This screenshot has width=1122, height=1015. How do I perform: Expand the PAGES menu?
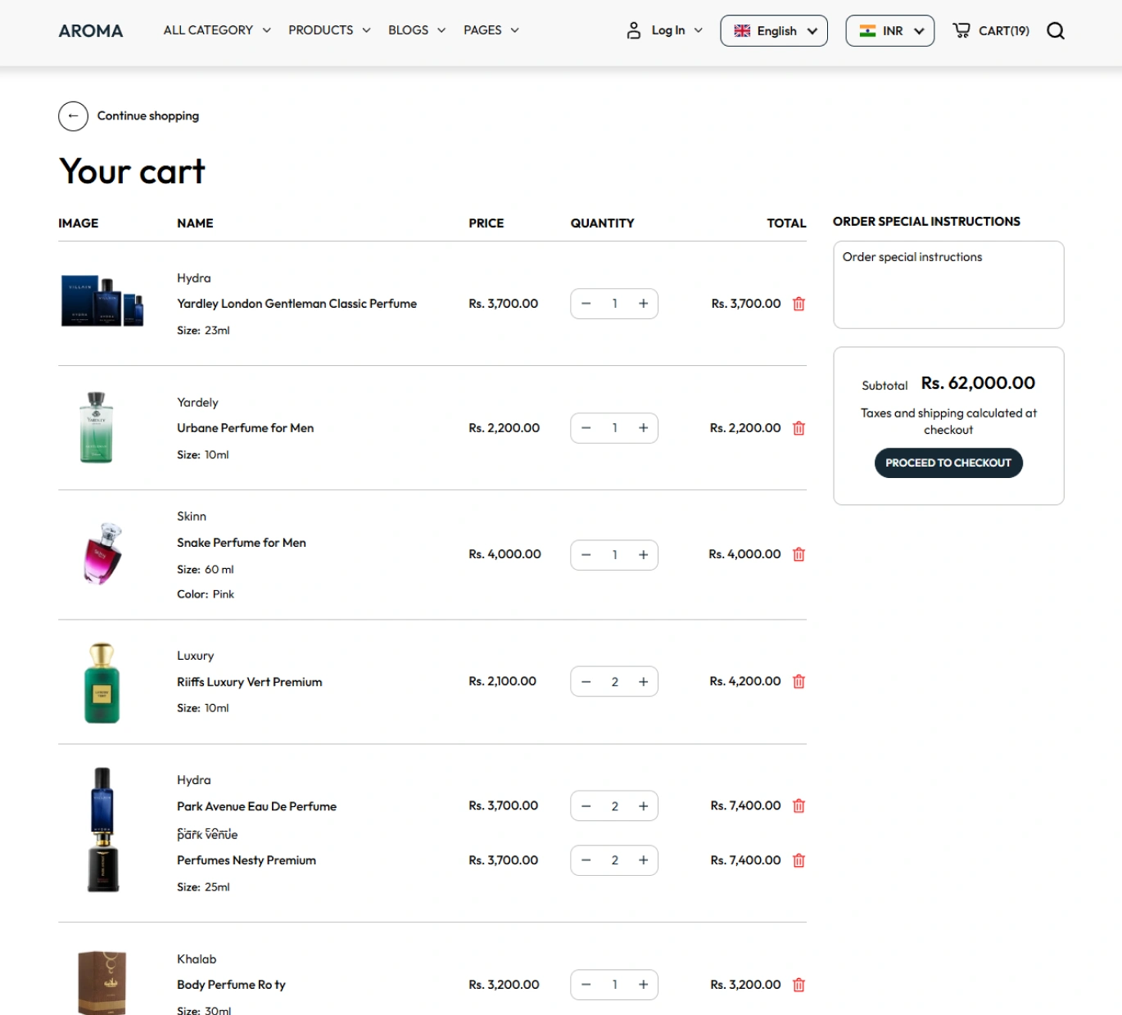[491, 30]
